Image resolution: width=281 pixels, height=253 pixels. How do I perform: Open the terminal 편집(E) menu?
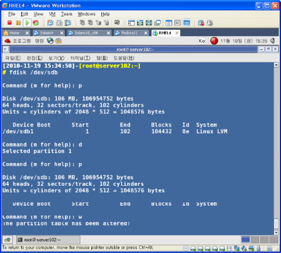click(35, 58)
